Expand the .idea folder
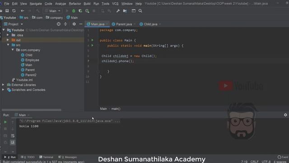 point(8,35)
